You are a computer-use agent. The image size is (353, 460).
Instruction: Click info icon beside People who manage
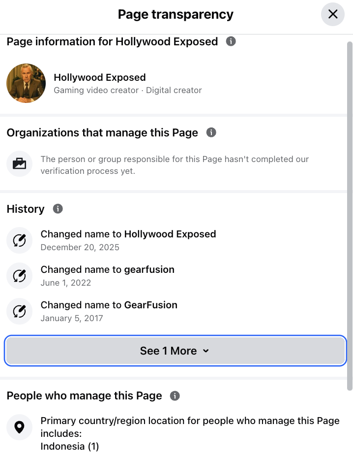coord(175,395)
